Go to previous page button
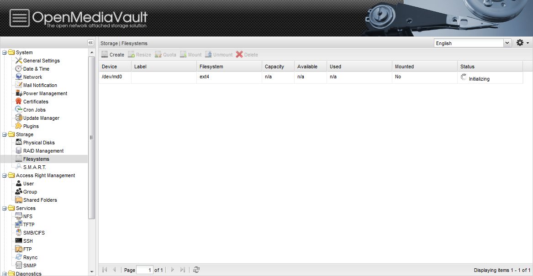Screen dimensions: 533x276 tap(115, 270)
